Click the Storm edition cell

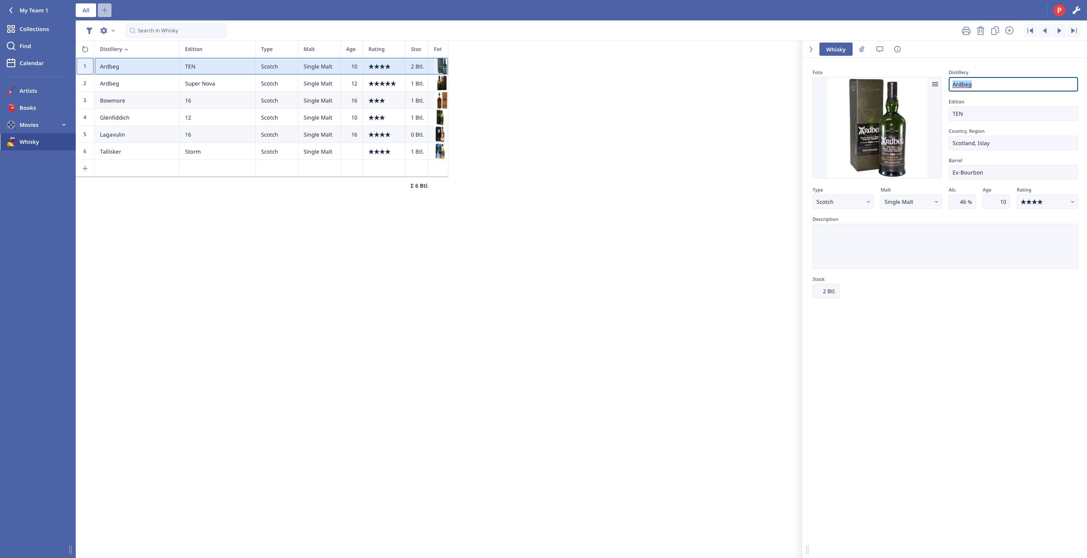217,152
